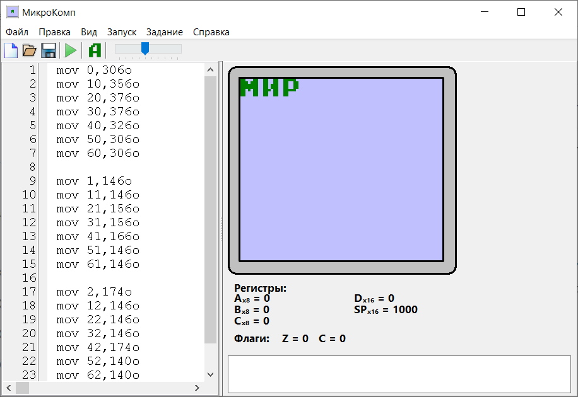578x397 pixels.
Task: Open the Правка menu
Action: tap(54, 32)
